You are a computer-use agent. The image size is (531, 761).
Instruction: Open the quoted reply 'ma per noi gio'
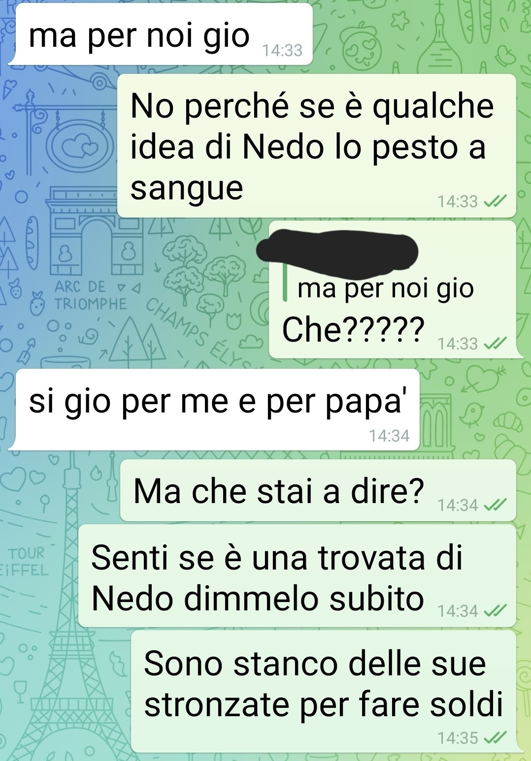coord(385,288)
